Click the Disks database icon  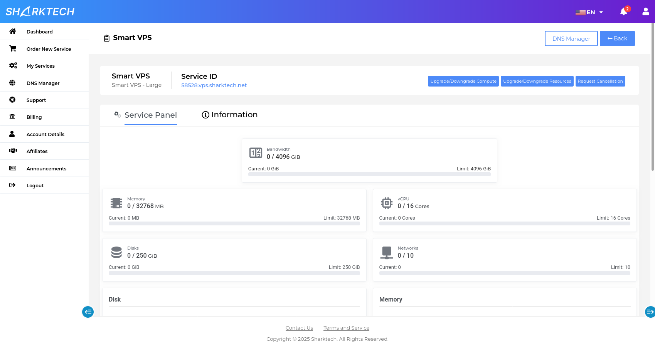point(116,252)
